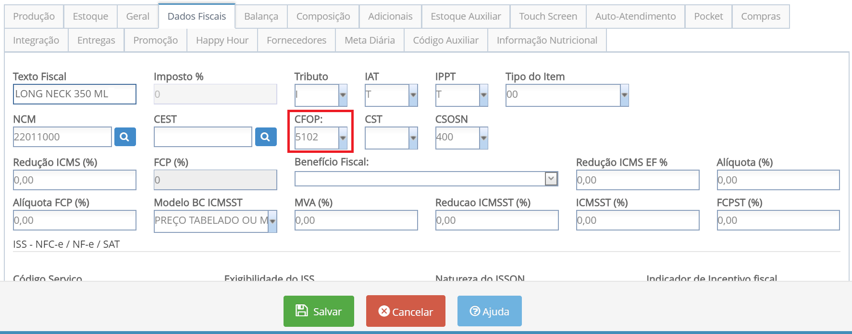Click the NCM field with 22011000
Screen dimensions: 852x334
click(62, 137)
